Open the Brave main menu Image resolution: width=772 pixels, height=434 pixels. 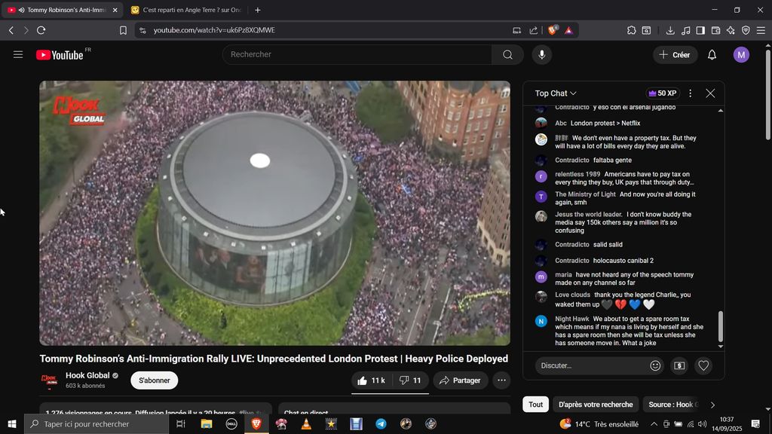(761, 30)
